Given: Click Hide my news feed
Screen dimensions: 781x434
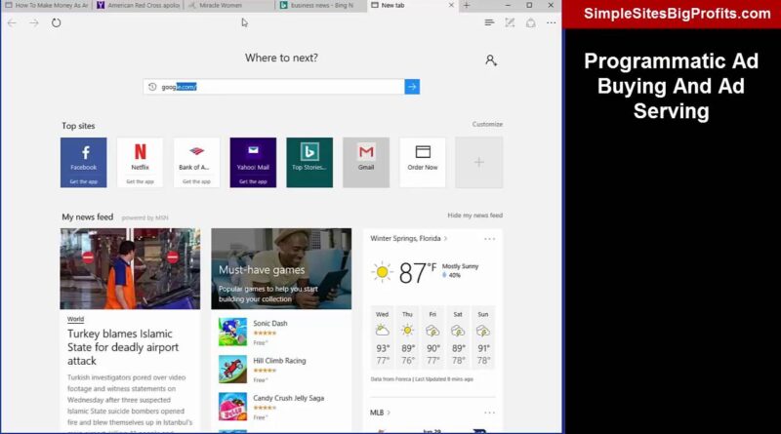Looking at the screenshot, I should tap(474, 215).
